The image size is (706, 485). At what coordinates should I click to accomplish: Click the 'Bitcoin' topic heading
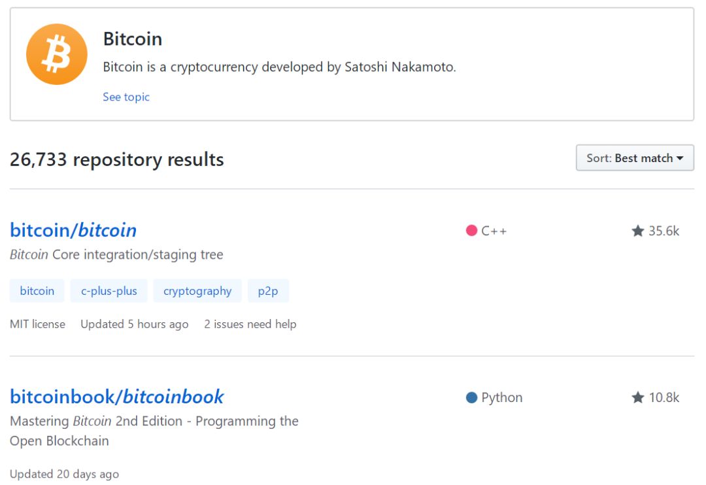(132, 39)
